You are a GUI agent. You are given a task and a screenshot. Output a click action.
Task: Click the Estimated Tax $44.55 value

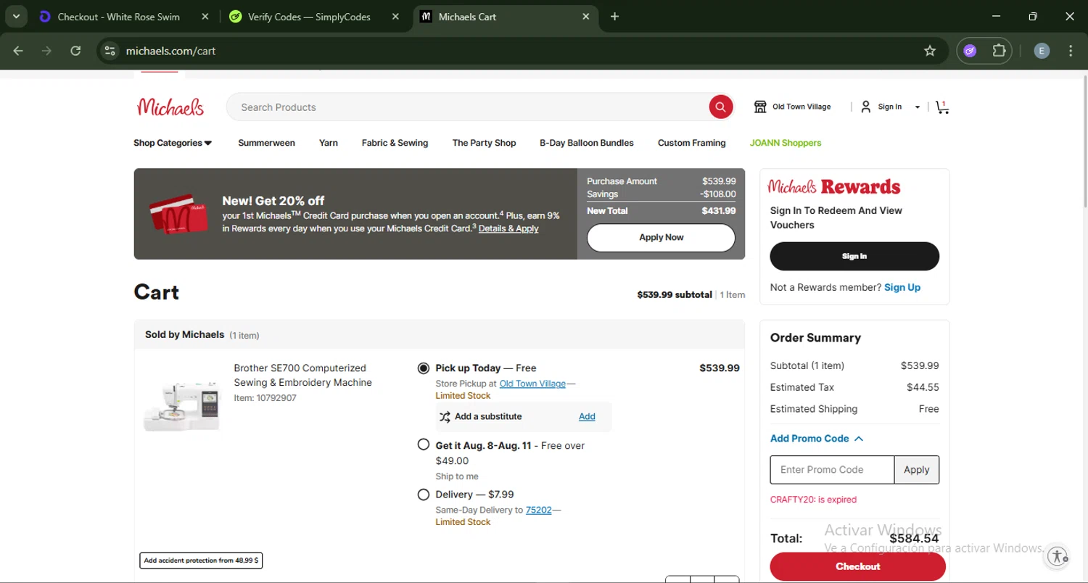click(x=923, y=387)
